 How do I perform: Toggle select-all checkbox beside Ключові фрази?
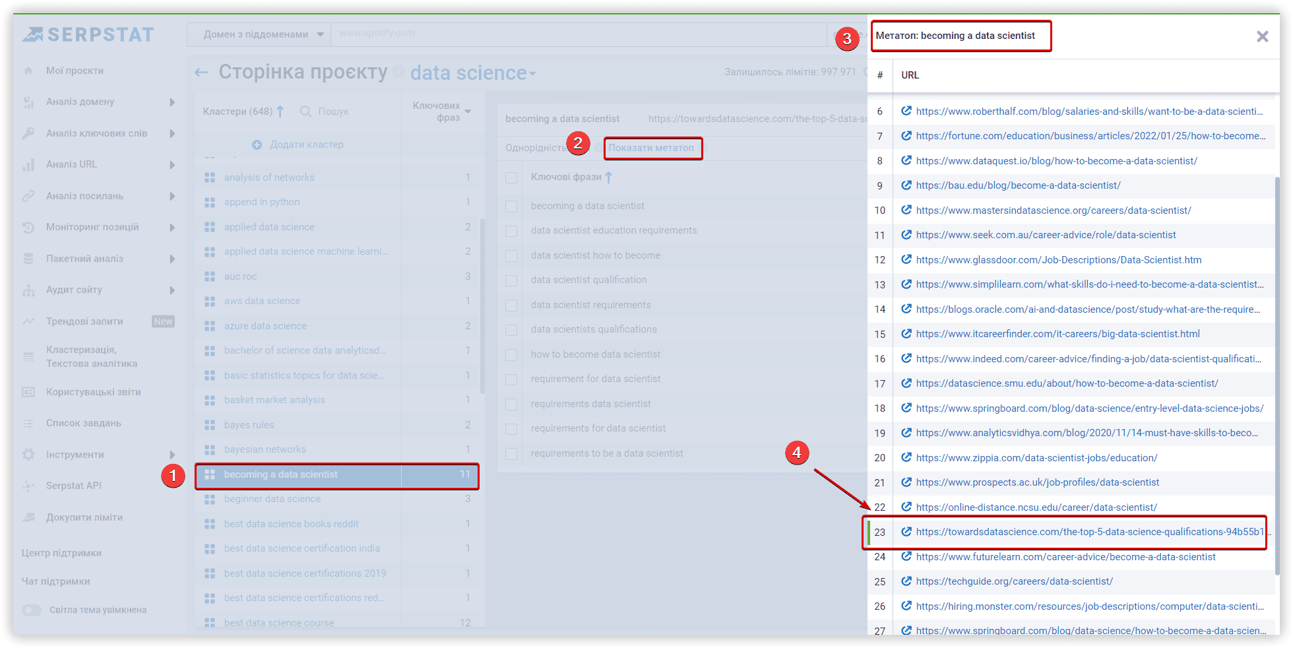pos(511,178)
